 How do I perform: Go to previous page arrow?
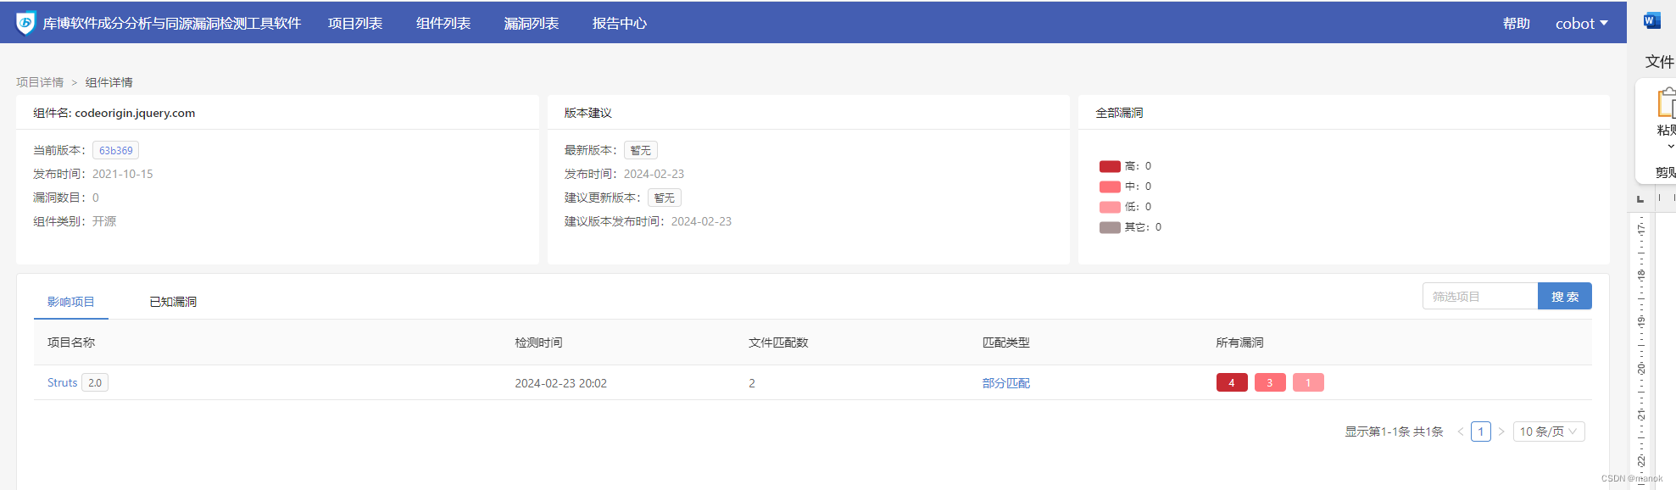click(x=1461, y=432)
